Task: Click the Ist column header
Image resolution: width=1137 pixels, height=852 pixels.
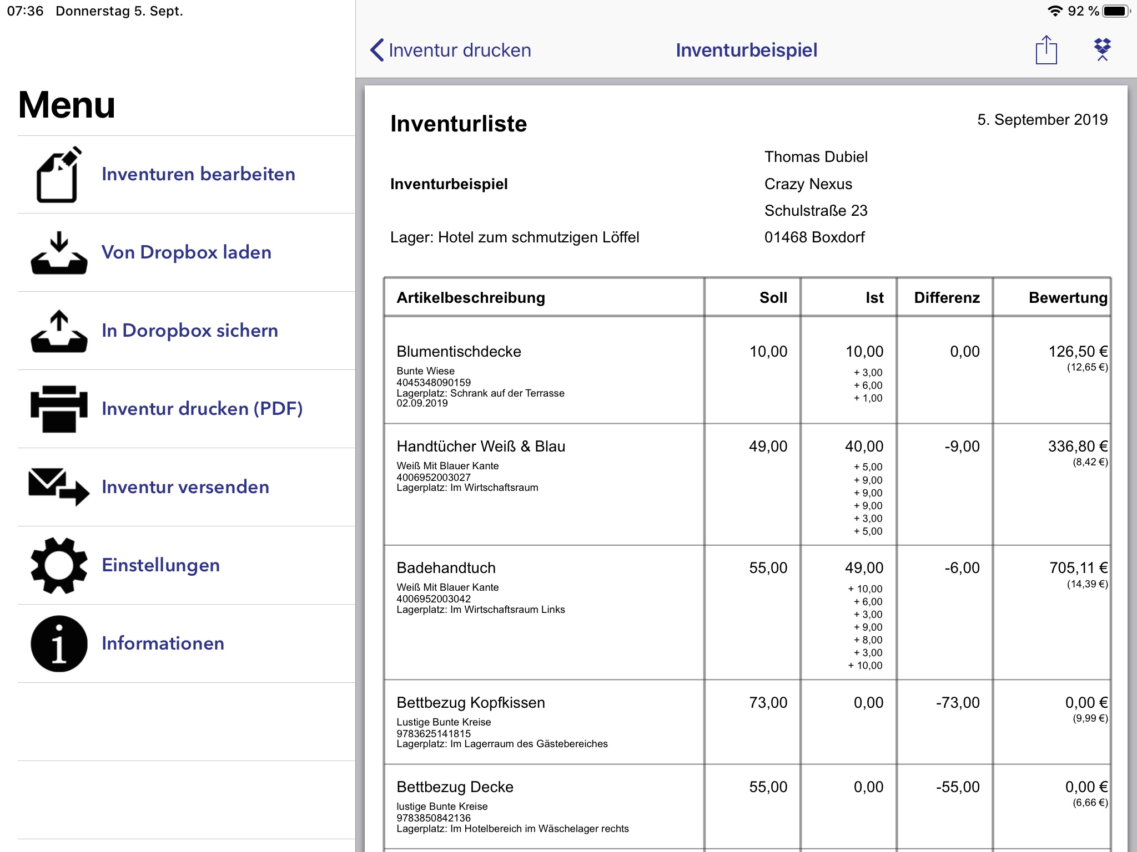Action: pos(874,298)
